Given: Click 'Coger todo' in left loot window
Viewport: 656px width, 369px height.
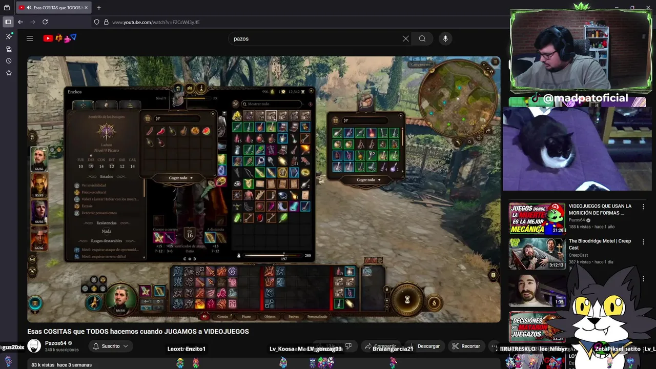Looking at the screenshot, I should pos(180,178).
